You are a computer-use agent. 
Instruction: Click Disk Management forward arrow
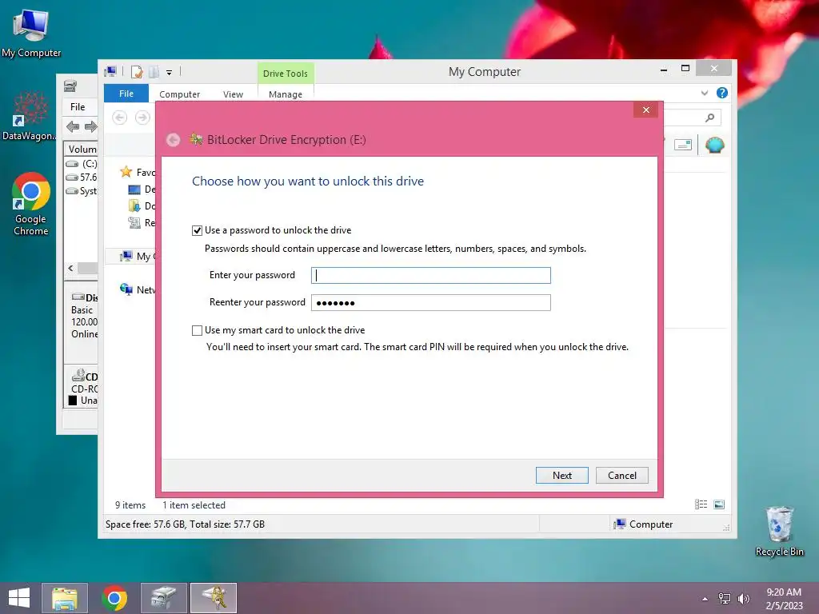[91, 126]
